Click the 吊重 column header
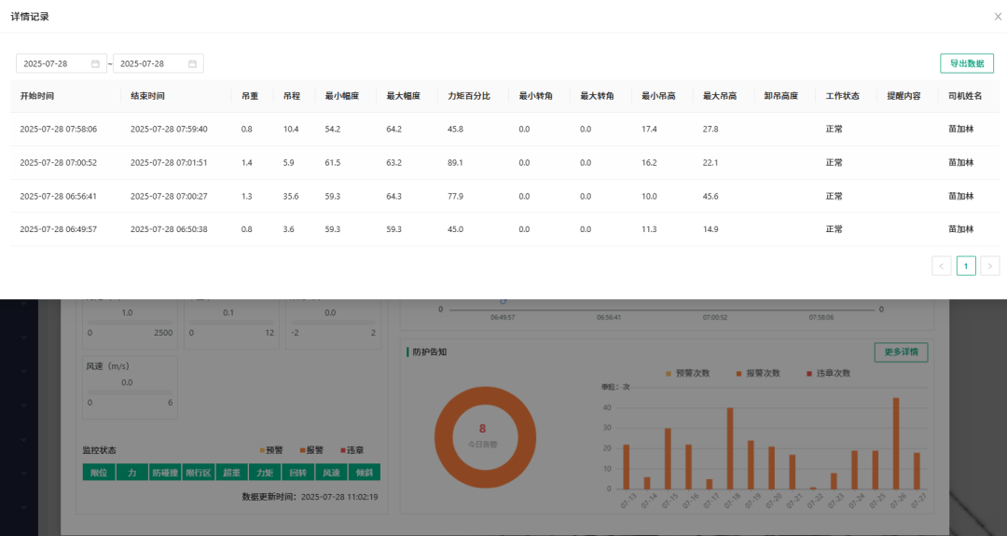The height and width of the screenshot is (536, 1007). tap(250, 96)
